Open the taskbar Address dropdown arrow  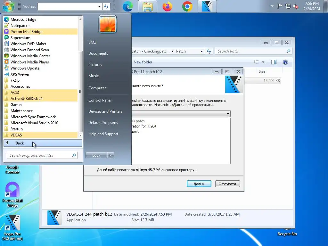[99, 6]
